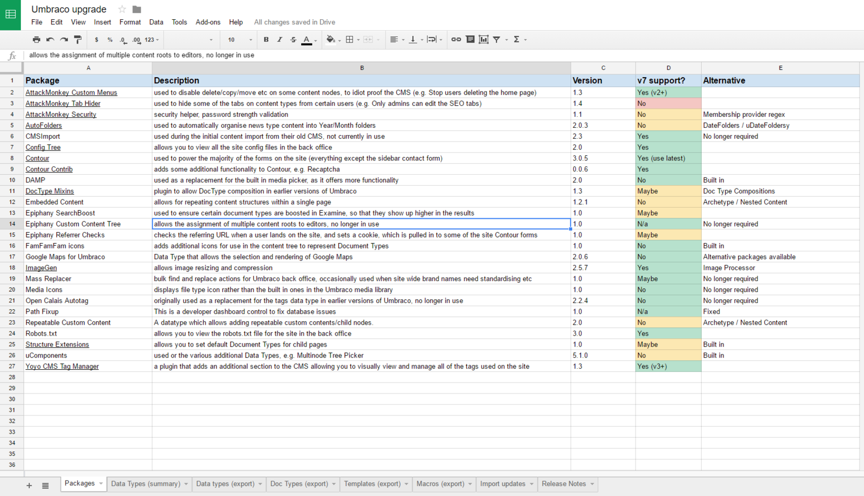Insert a chart from the toolbar
This screenshot has width=864, height=496.
click(x=484, y=40)
